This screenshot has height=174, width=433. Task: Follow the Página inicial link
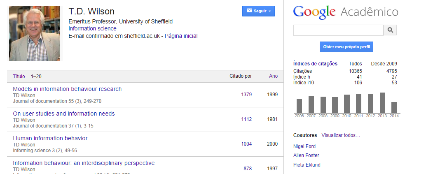pyautogui.click(x=181, y=36)
